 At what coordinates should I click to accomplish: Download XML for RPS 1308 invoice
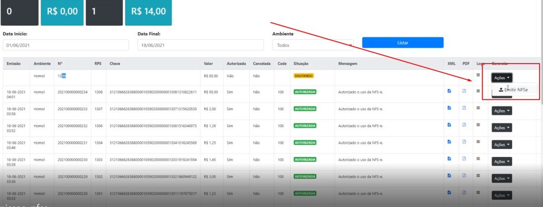pos(449,91)
